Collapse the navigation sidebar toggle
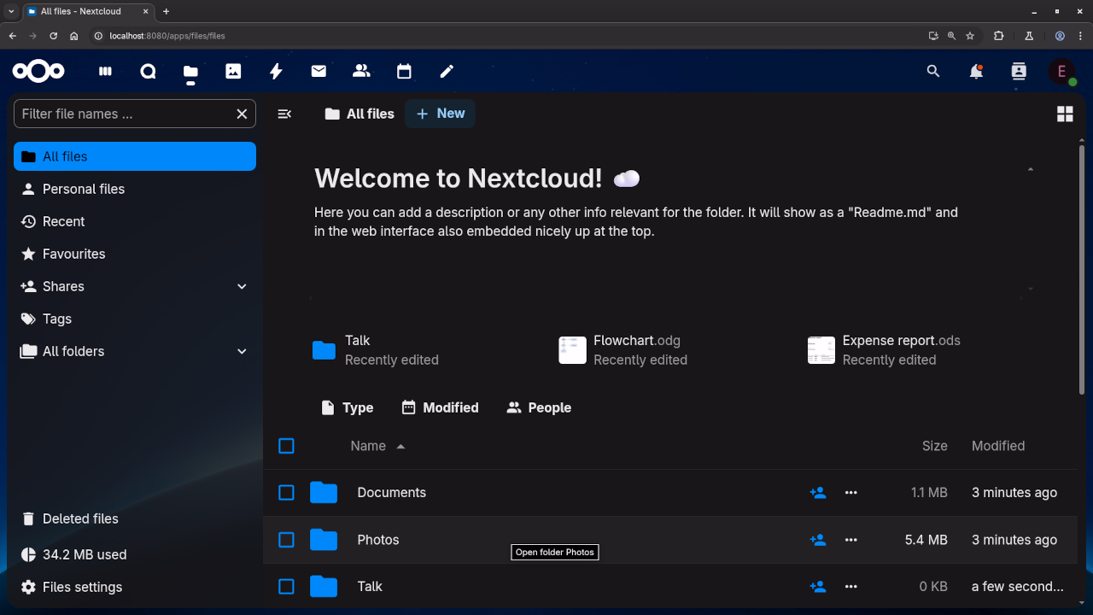 tap(285, 114)
